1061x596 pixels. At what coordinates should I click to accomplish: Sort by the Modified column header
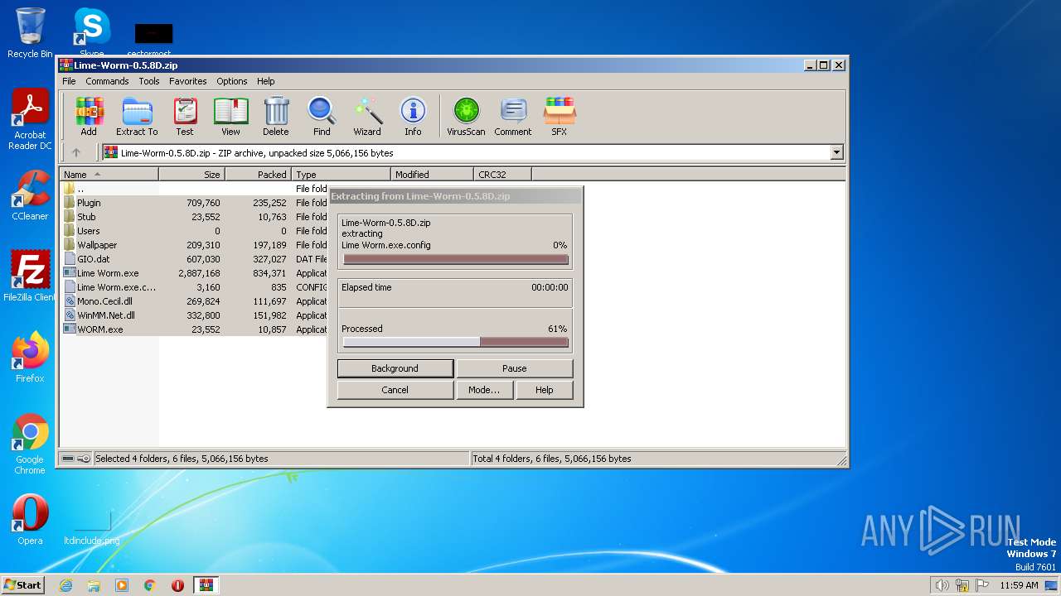coord(432,175)
